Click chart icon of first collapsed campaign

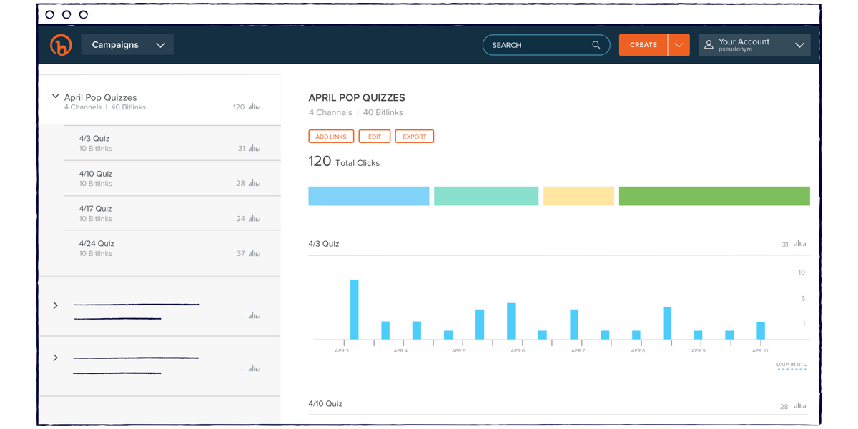click(255, 315)
